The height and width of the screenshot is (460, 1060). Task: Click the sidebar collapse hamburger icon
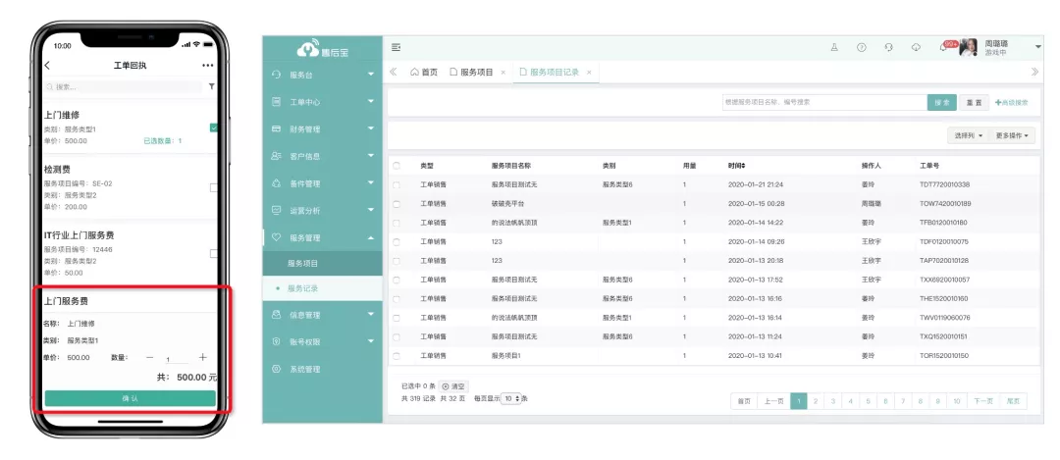click(x=396, y=47)
